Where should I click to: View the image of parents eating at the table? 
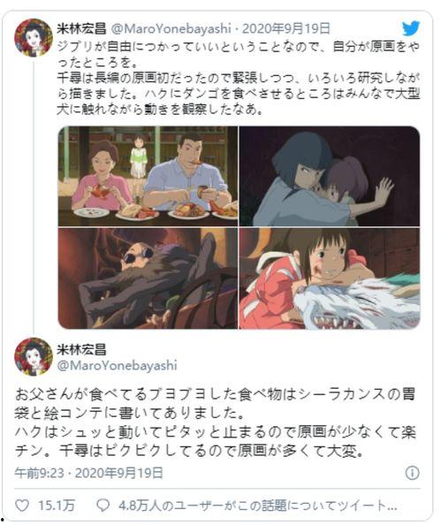pyautogui.click(x=148, y=177)
